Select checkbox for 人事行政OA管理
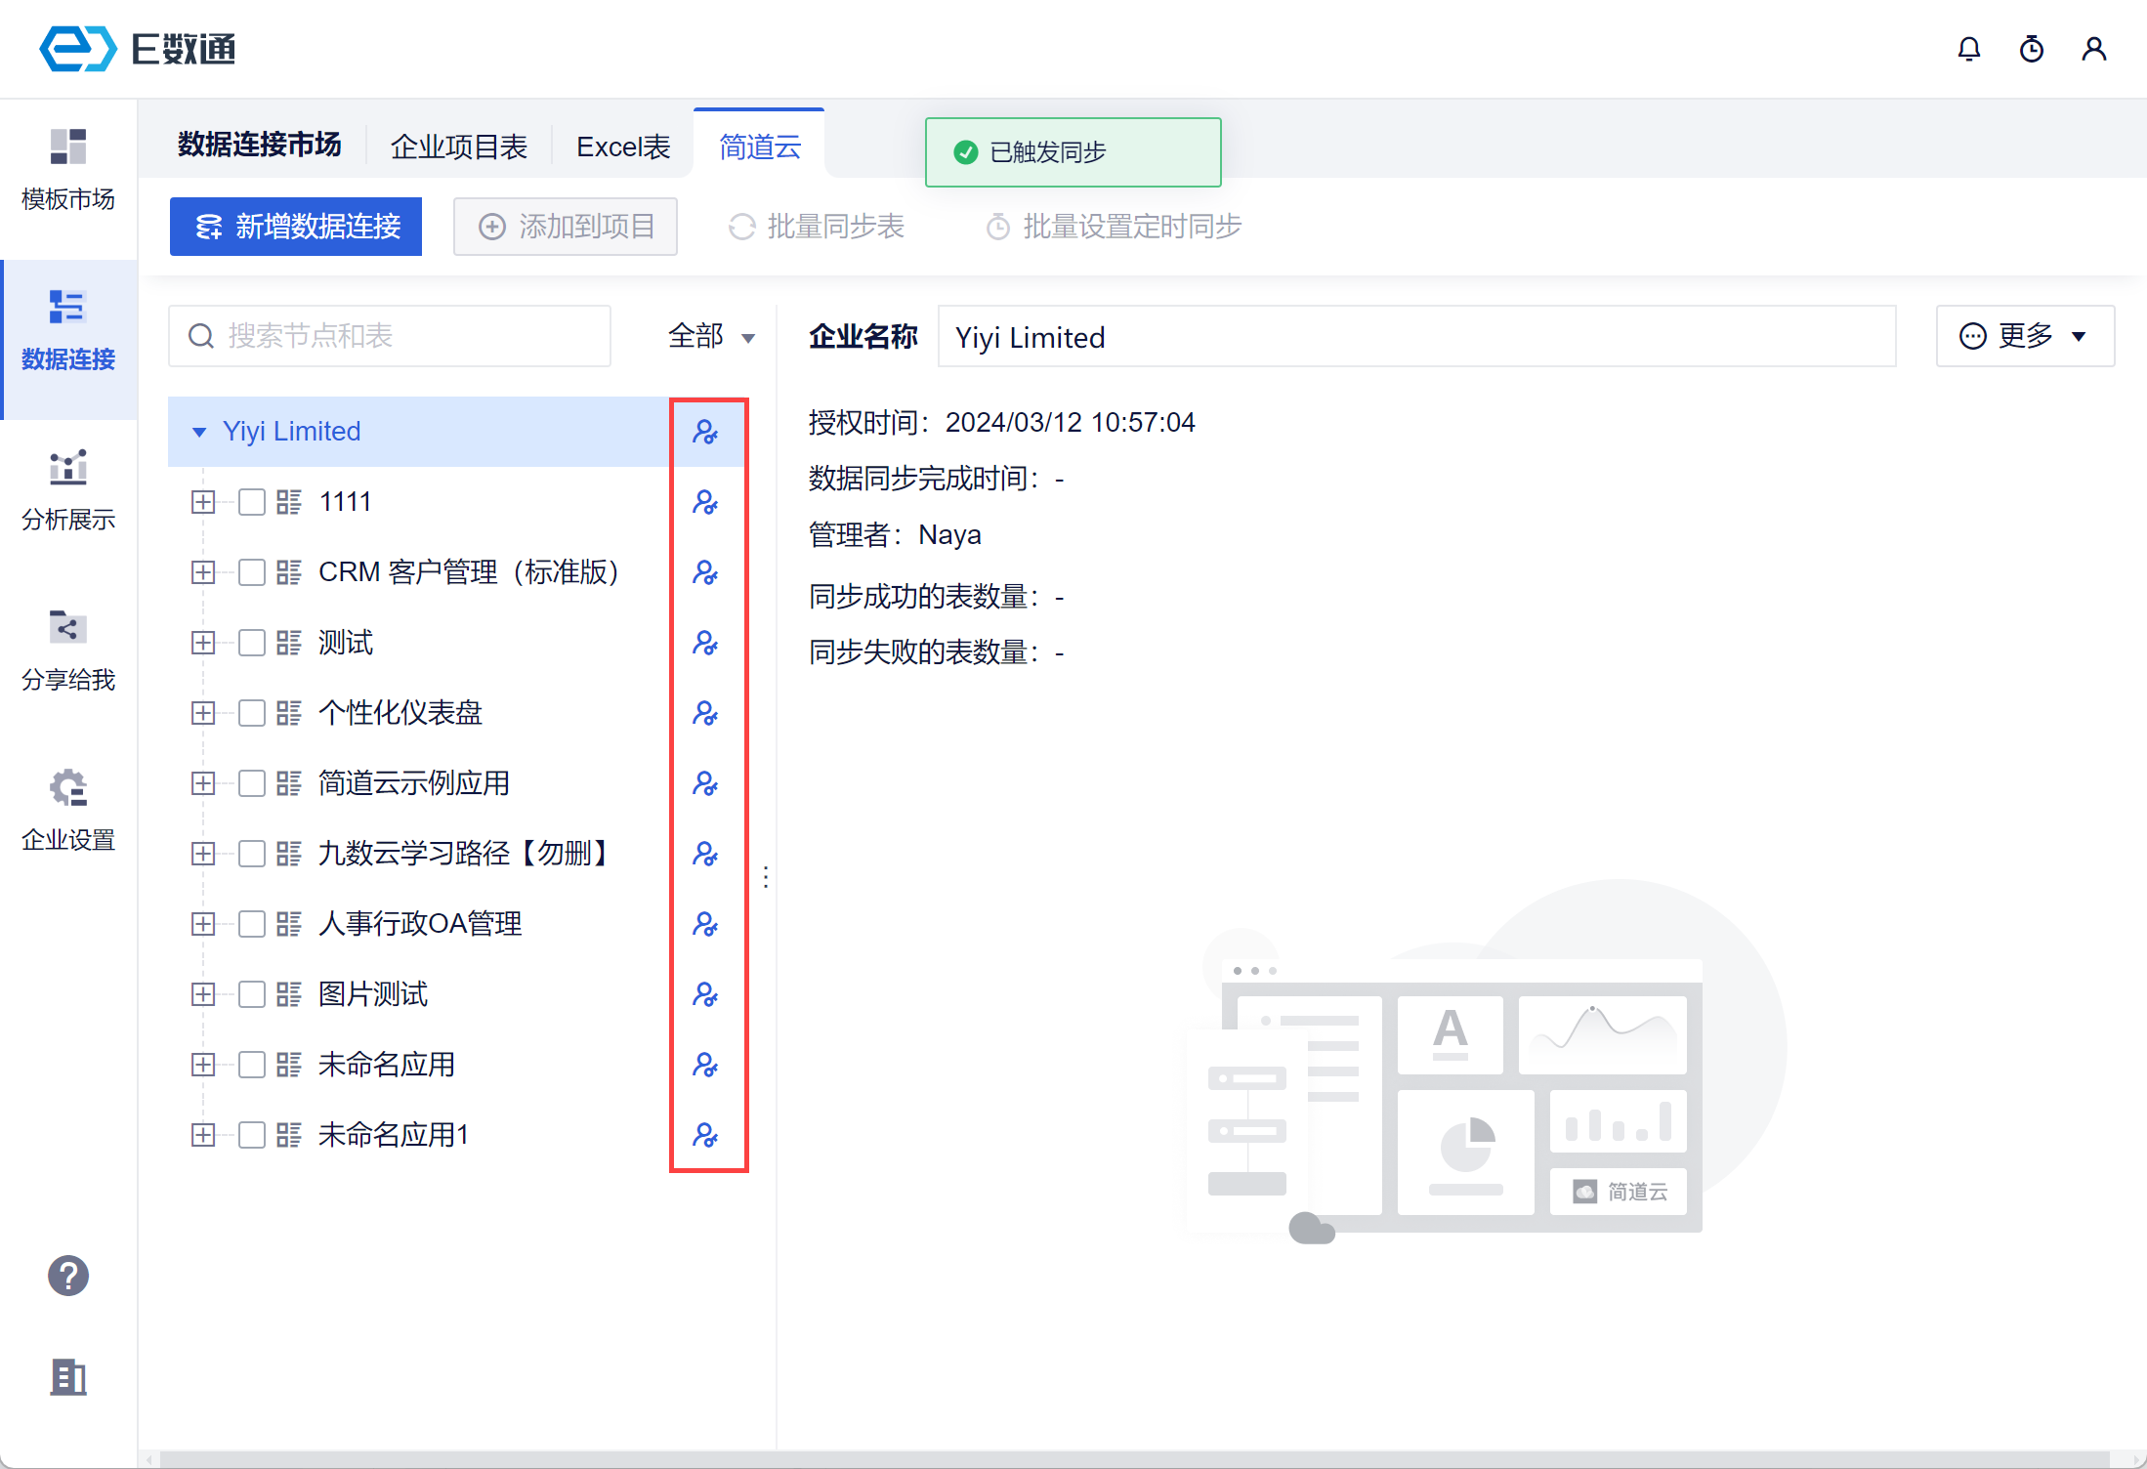The height and width of the screenshot is (1469, 2147). pyautogui.click(x=252, y=924)
